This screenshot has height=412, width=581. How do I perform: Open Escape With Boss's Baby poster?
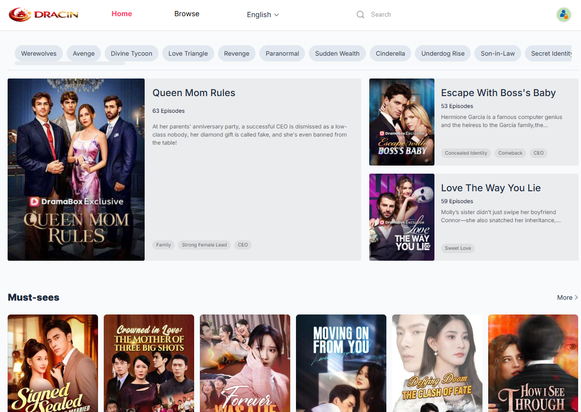(x=402, y=122)
